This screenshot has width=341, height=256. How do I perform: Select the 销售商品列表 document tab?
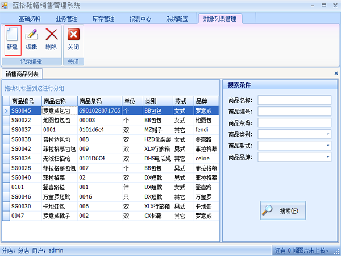23,74
